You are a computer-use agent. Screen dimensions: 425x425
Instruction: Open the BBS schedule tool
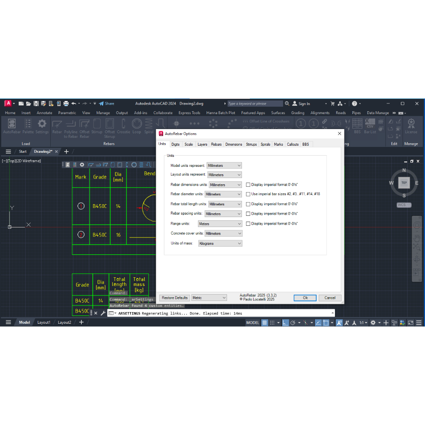coord(357,126)
